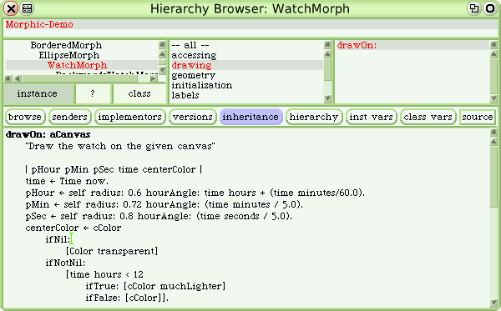Expand the window using the title bar icon

(474, 8)
